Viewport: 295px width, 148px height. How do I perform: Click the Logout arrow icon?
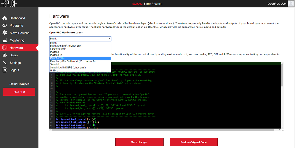[x=5, y=70]
